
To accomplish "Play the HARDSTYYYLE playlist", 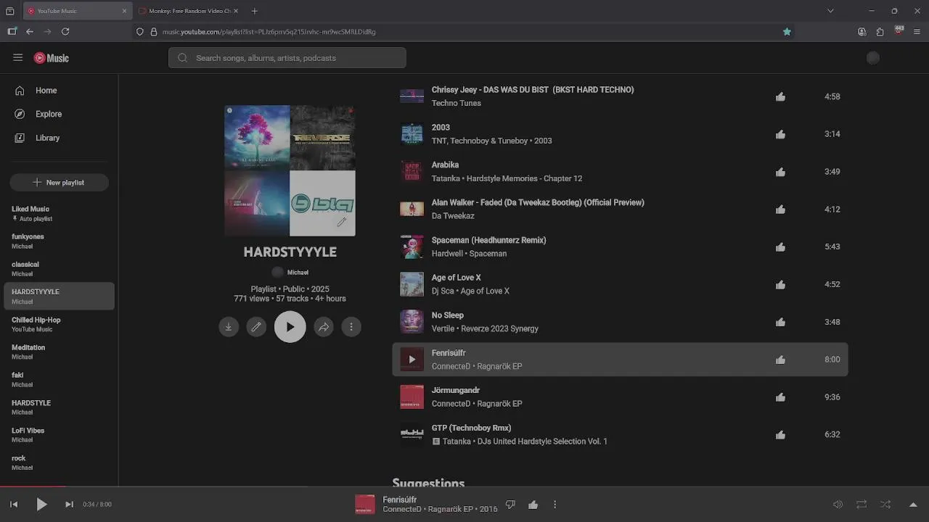I will pyautogui.click(x=290, y=327).
